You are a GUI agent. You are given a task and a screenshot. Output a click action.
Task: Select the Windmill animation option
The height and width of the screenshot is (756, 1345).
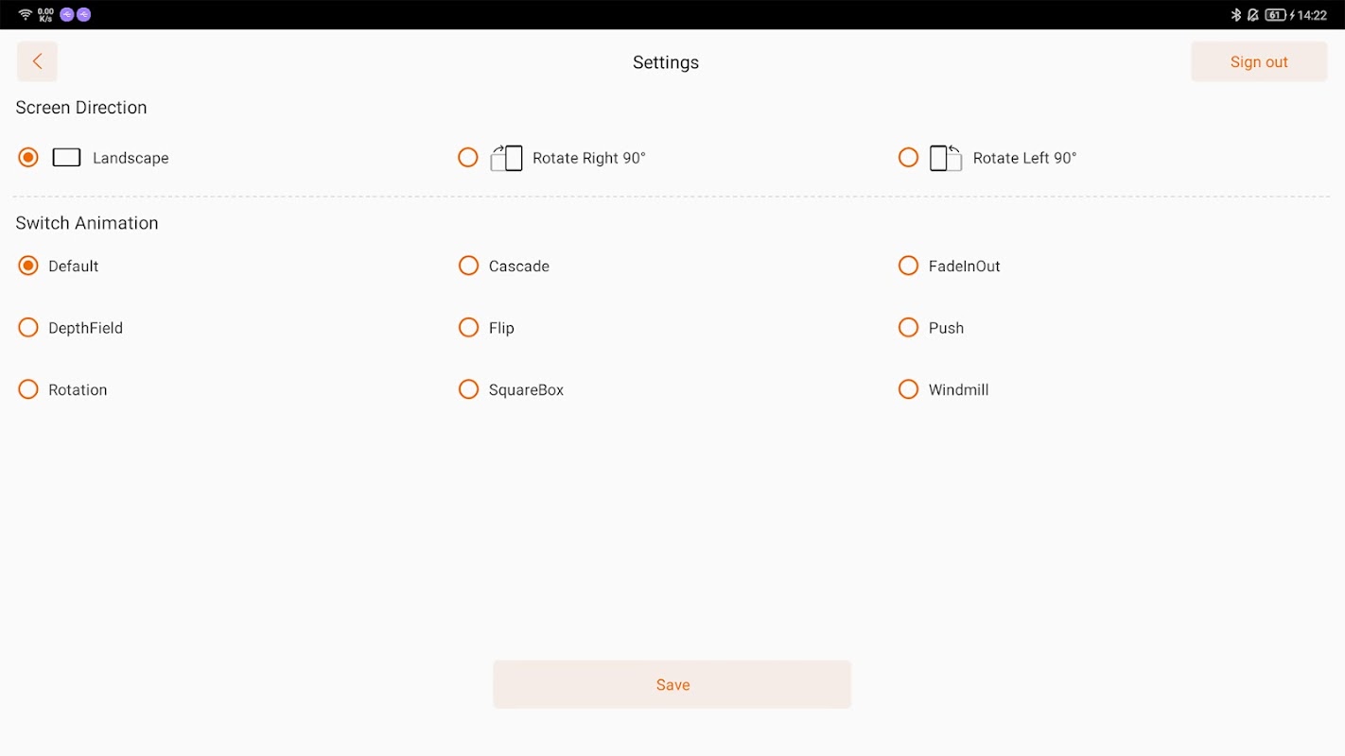pyautogui.click(x=908, y=389)
